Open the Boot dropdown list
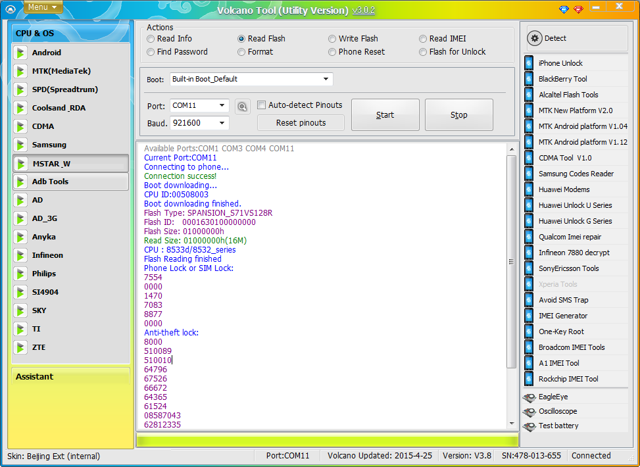Screen dimensions: 640x467 [x=326, y=79]
